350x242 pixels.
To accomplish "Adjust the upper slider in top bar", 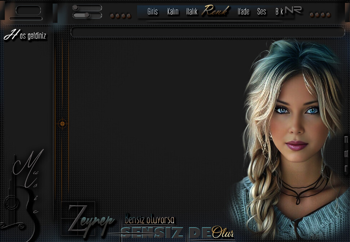I will 87,8.
